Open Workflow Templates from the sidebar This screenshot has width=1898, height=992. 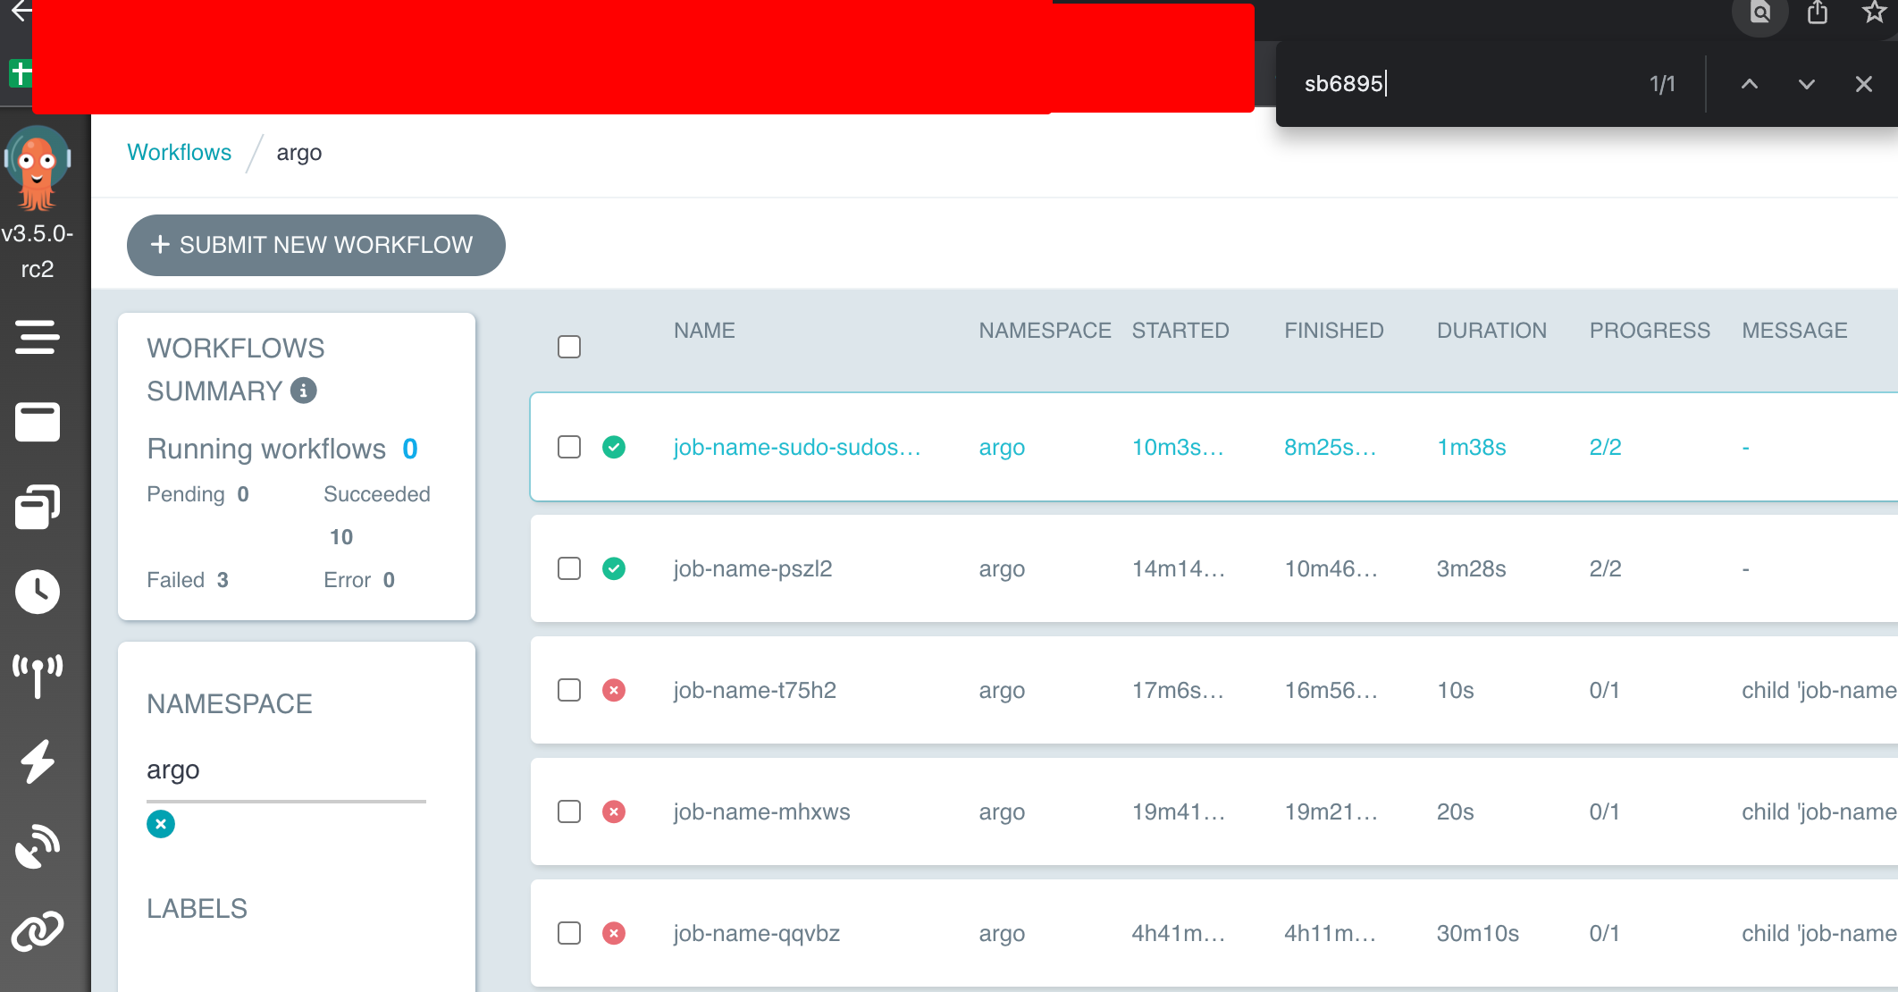pos(38,422)
